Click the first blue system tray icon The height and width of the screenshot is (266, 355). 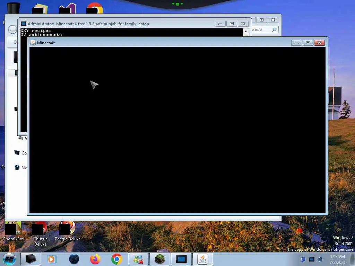[303, 259]
